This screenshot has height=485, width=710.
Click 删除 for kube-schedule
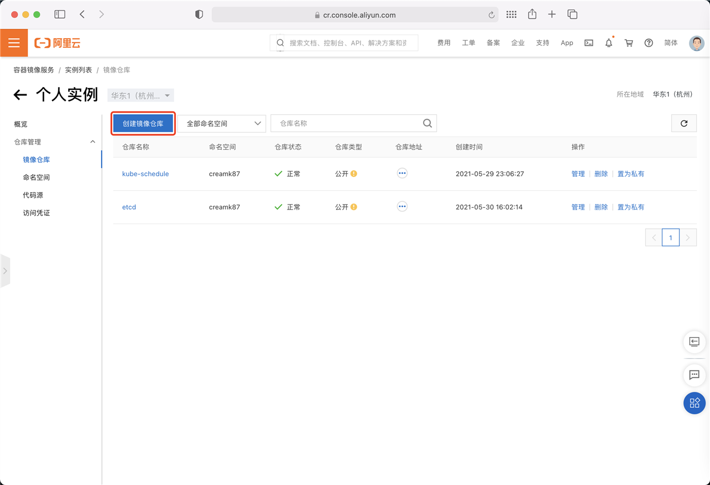point(601,173)
